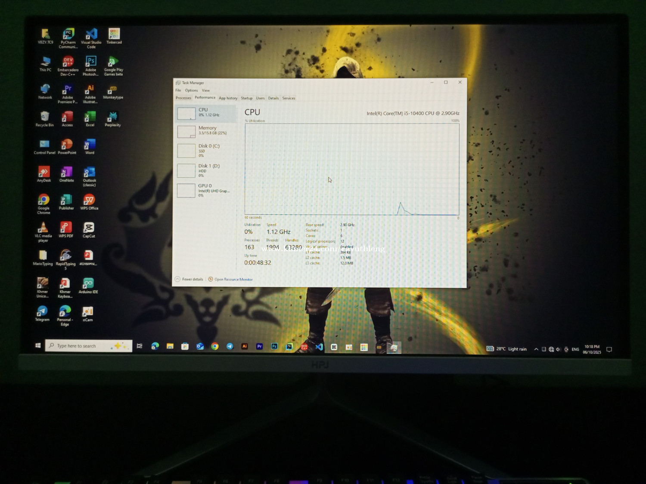Open PyCharm Community desktop shortcut
This screenshot has width=646, height=484.
68,38
